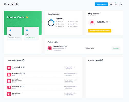The height and width of the screenshot is (102, 129).
Task: Click the patients à venir flask icon
Action: click(x=10, y=30)
